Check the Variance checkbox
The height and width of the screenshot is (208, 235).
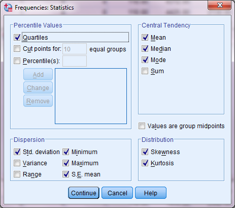pyautogui.click(x=17, y=163)
